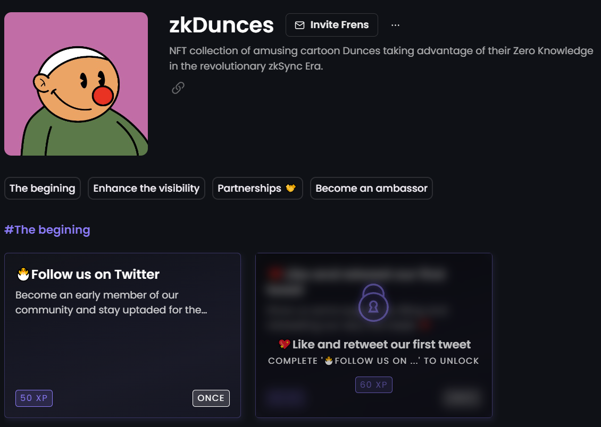Switch to the 'Enhance the visibility' tab
The height and width of the screenshot is (427, 601).
[146, 188]
